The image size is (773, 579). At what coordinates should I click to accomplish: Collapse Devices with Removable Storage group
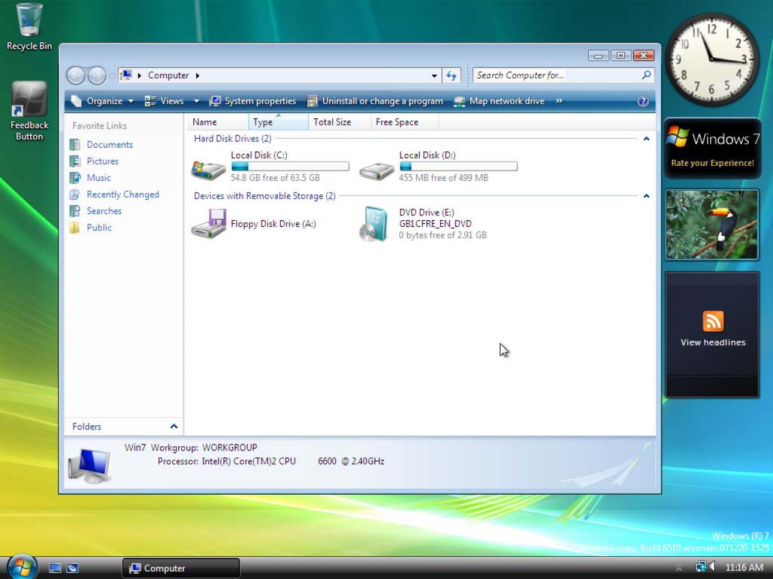pyautogui.click(x=646, y=196)
